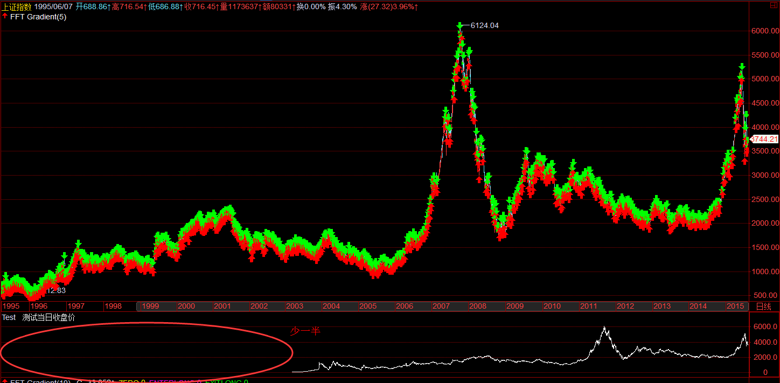Image resolution: width=780 pixels, height=383 pixels.
Task: Click the red arrow beside FFT Gradient(5)
Action: click(5, 17)
